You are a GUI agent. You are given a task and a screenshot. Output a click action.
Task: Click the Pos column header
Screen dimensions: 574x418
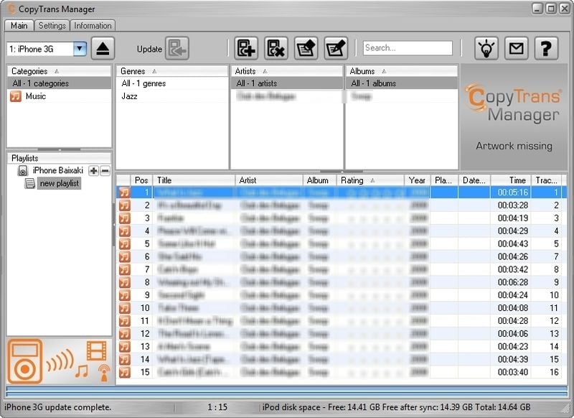(x=141, y=180)
